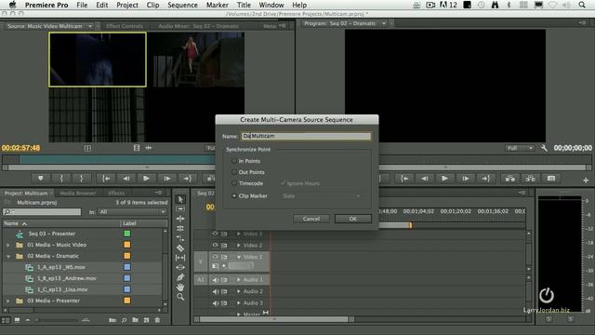Collapse 02 Media - Dramatic bin

click(8, 256)
